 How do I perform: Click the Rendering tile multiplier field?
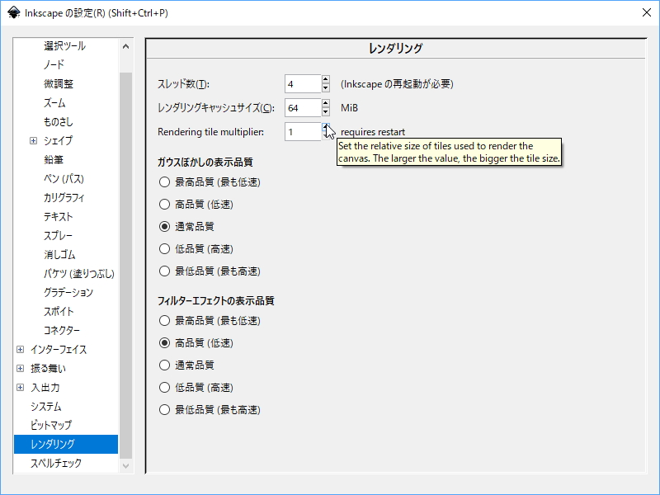pos(303,132)
